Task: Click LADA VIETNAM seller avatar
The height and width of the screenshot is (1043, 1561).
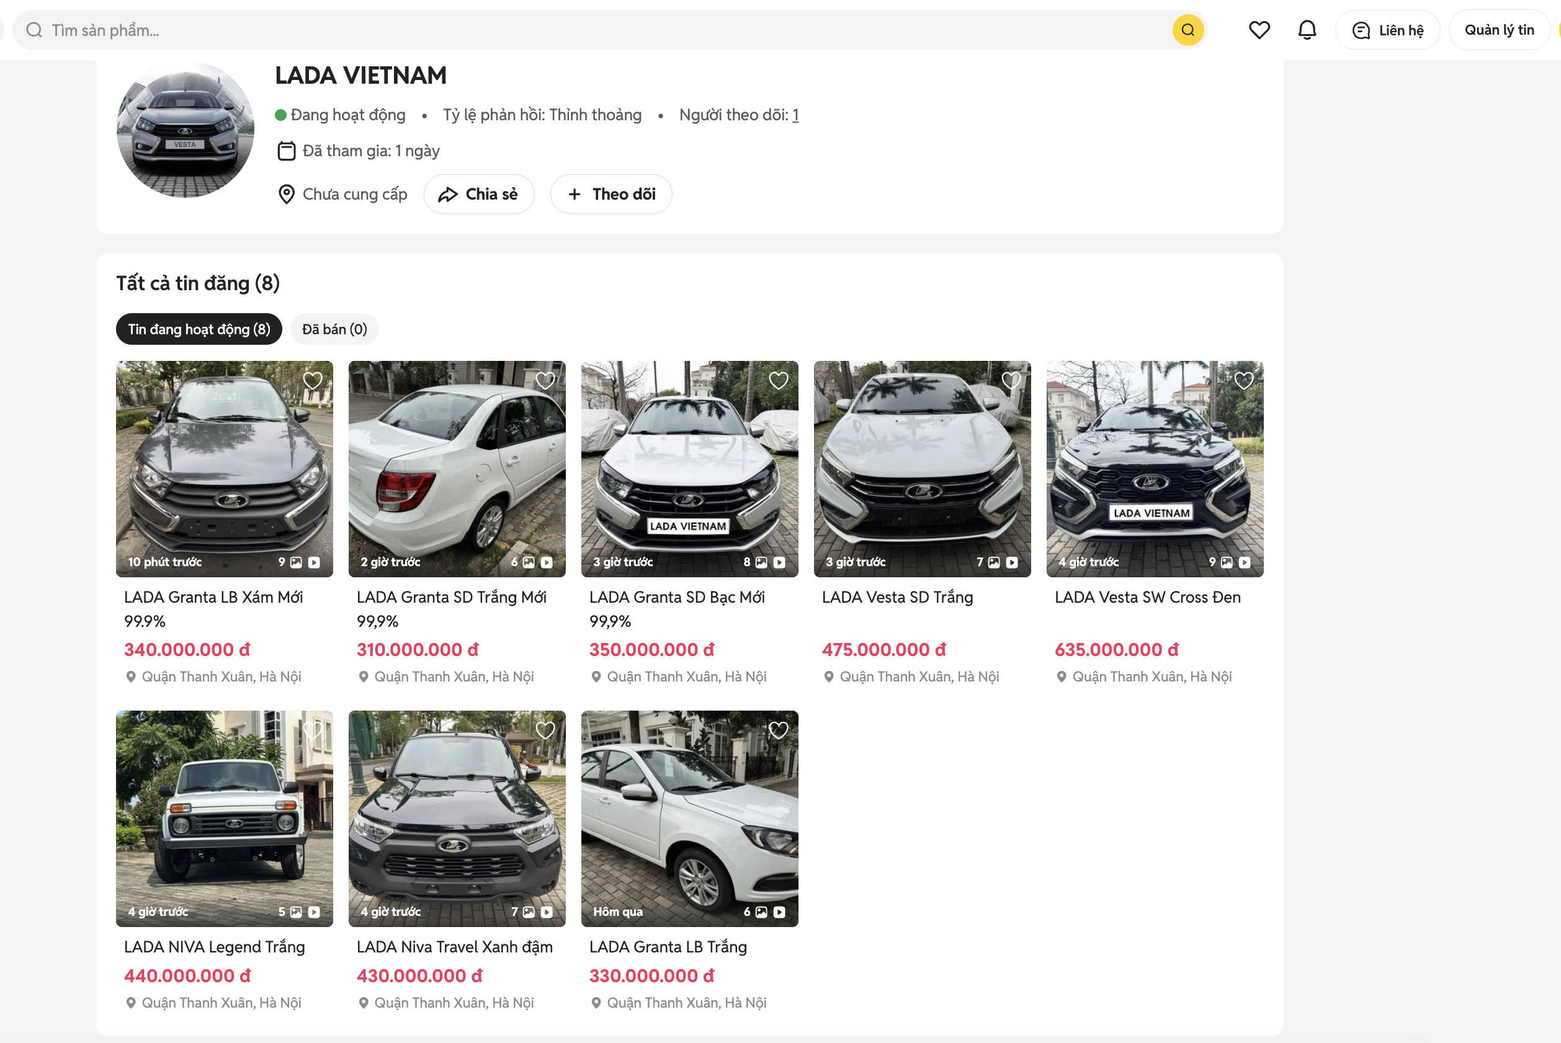Action: click(185, 128)
